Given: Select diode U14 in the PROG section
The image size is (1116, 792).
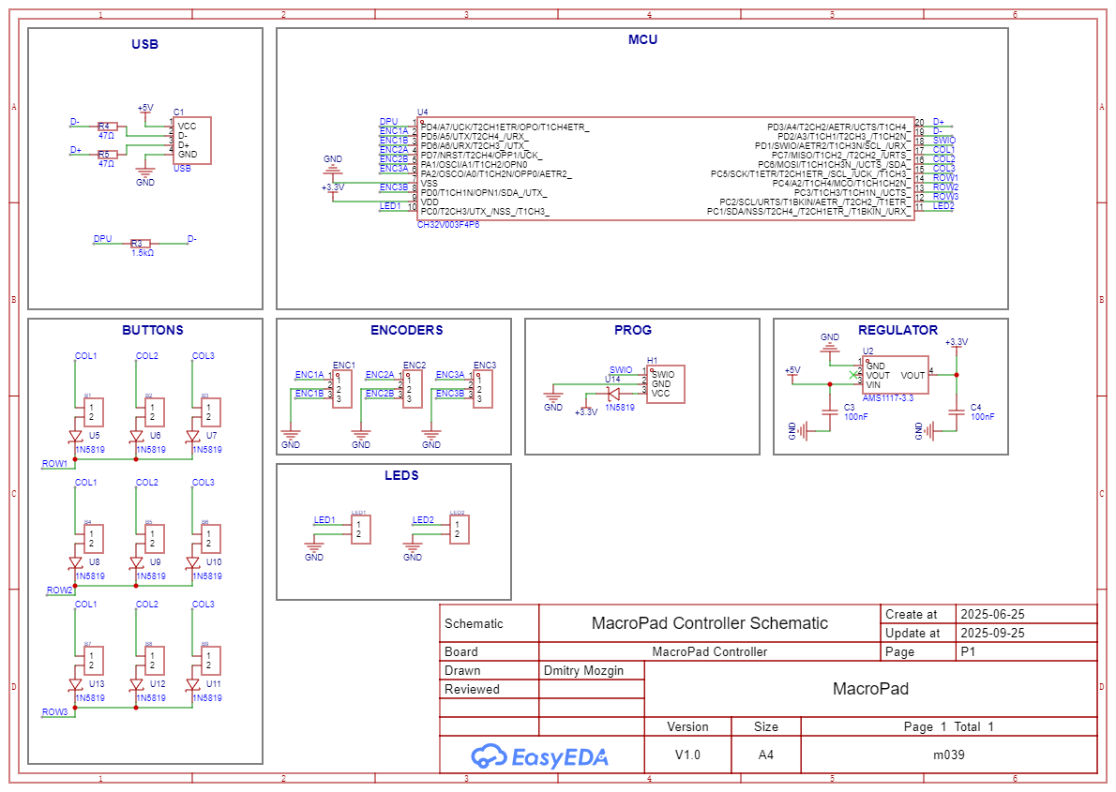Looking at the screenshot, I should tap(614, 394).
